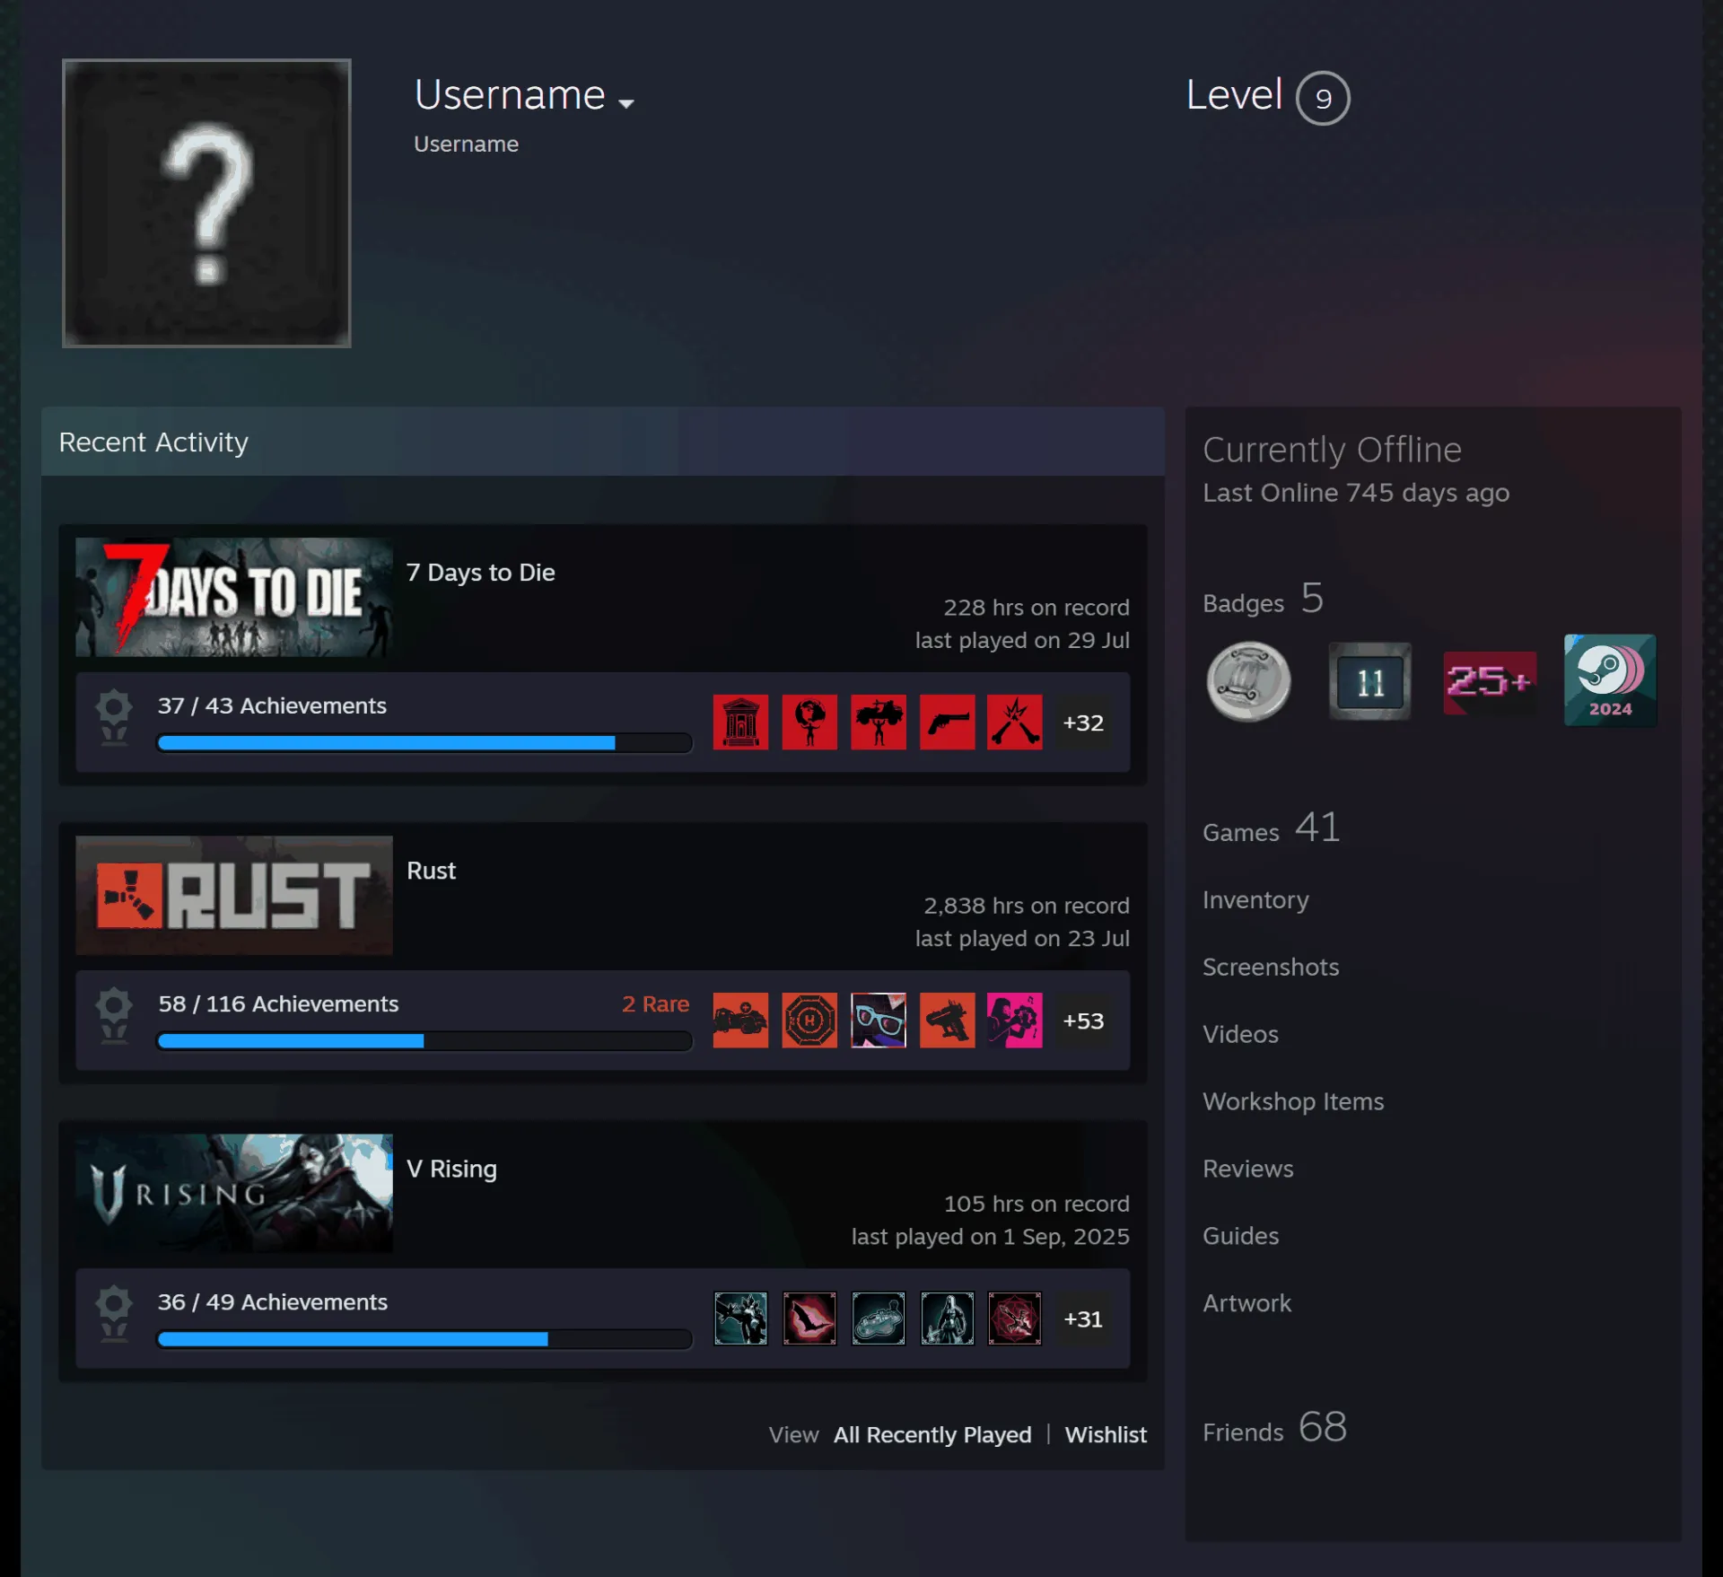1723x1577 pixels.
Task: Click the All Recently Played link
Action: pyautogui.click(x=932, y=1434)
